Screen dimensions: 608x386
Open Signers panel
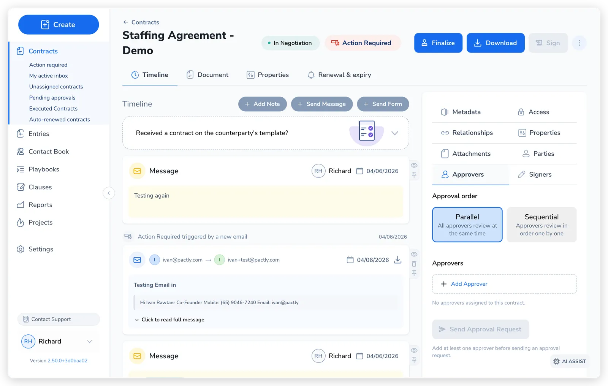[x=535, y=175]
